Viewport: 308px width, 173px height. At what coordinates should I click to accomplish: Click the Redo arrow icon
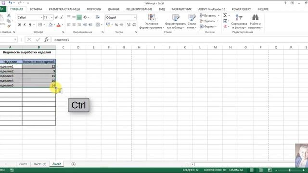20,3
